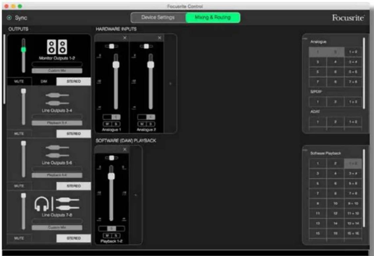This screenshot has width=374, height=256.
Task: Mute the Analogue 2 channel with M
Action: coord(142,124)
